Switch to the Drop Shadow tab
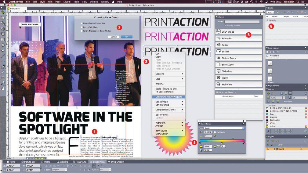 (x=116, y=162)
